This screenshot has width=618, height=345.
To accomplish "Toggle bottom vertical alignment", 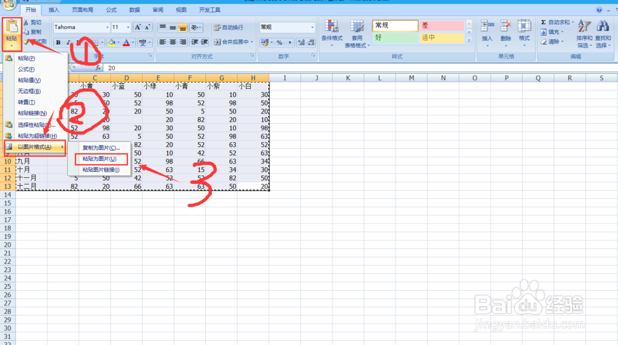I will click(x=182, y=28).
